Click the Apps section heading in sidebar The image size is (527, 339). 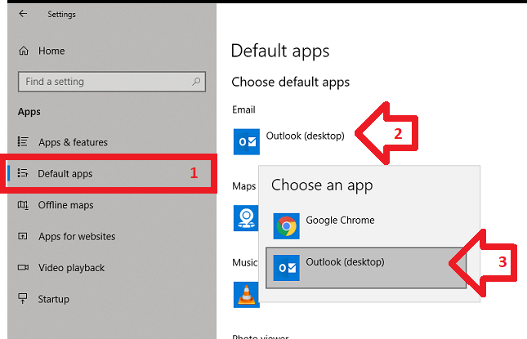click(x=29, y=112)
